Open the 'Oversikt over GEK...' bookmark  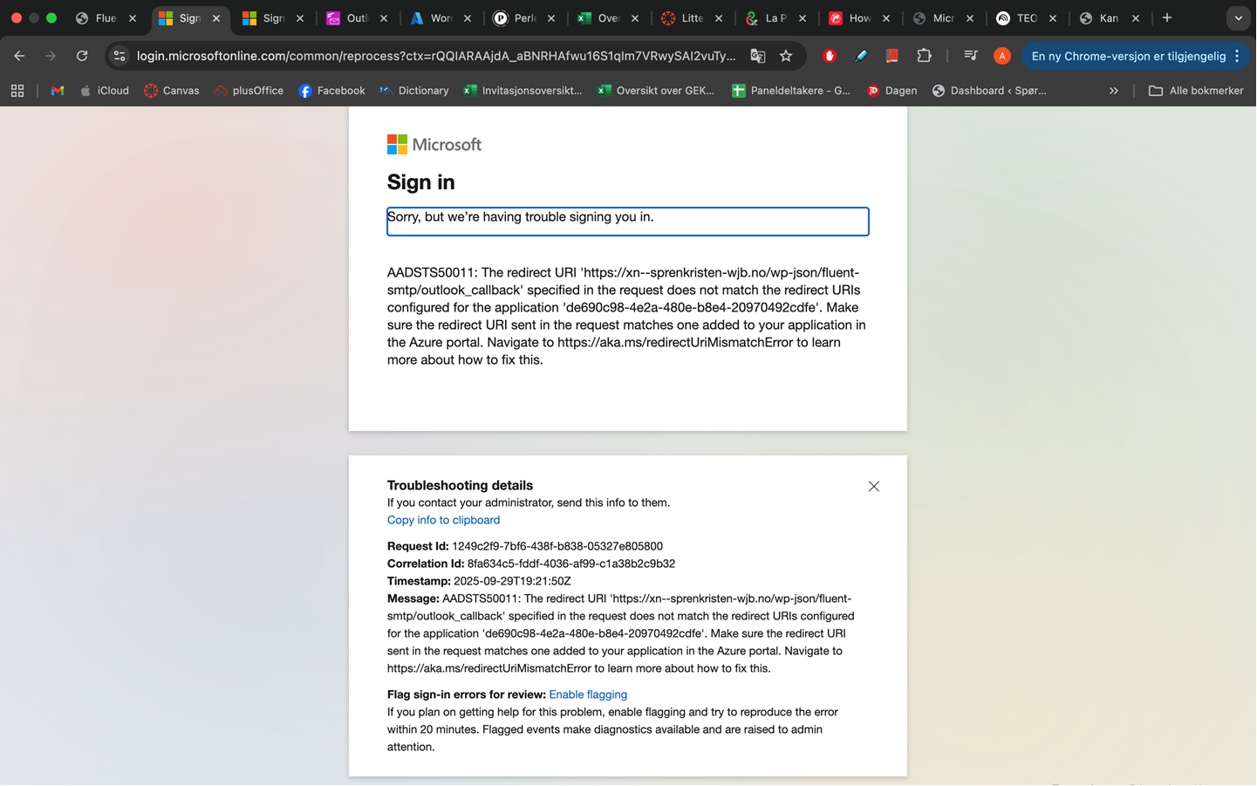656,91
